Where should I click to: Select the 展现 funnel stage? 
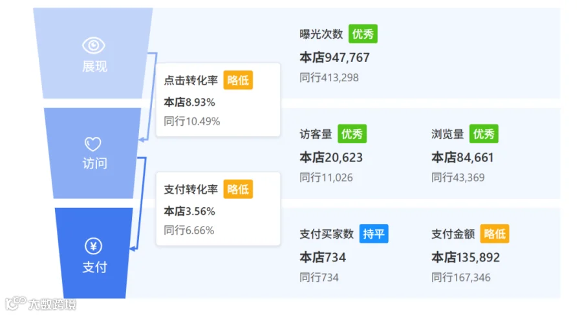click(92, 53)
